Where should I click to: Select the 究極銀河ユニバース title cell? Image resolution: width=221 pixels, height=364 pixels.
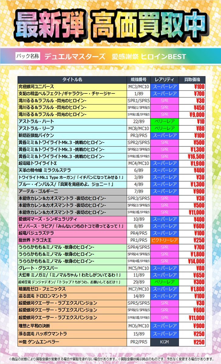click(x=72, y=87)
